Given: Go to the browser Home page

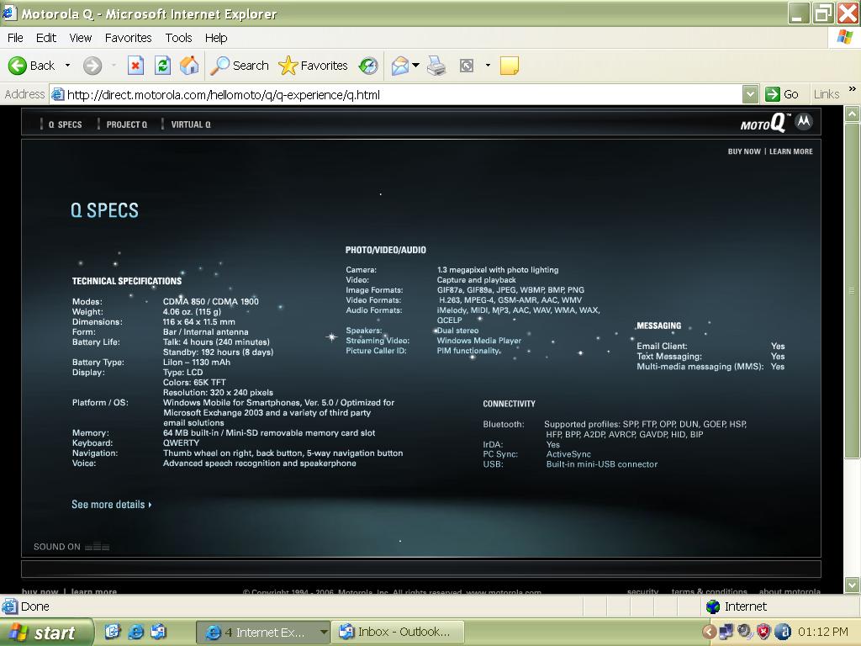Looking at the screenshot, I should [x=190, y=66].
